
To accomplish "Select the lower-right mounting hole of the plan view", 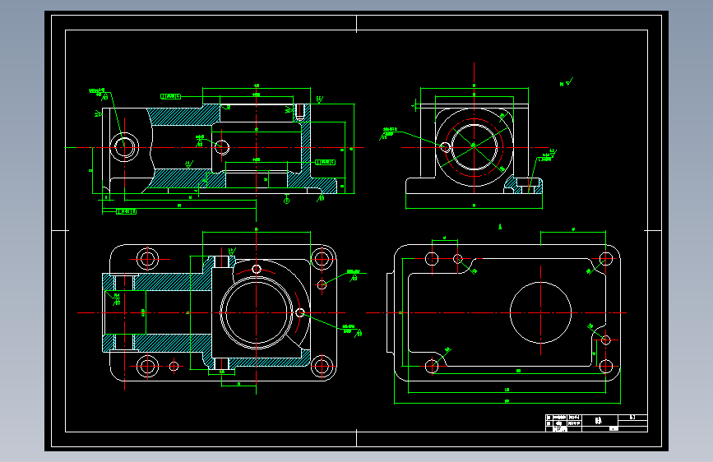I will coord(322,366).
